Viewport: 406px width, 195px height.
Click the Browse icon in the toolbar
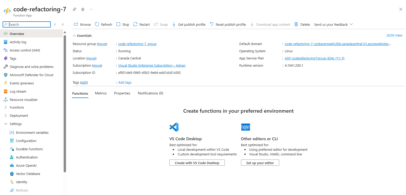coord(76,24)
